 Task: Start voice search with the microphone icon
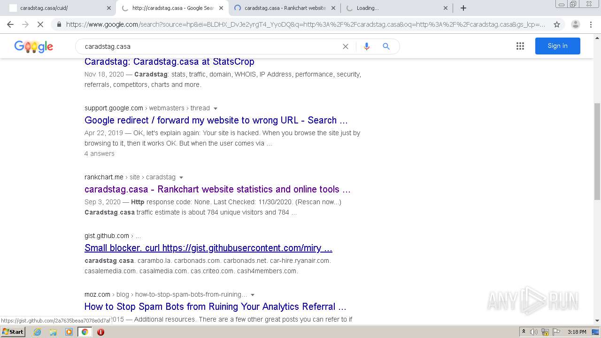click(x=367, y=46)
